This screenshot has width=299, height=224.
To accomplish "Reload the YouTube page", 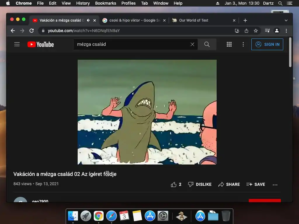I will tap(32, 31).
